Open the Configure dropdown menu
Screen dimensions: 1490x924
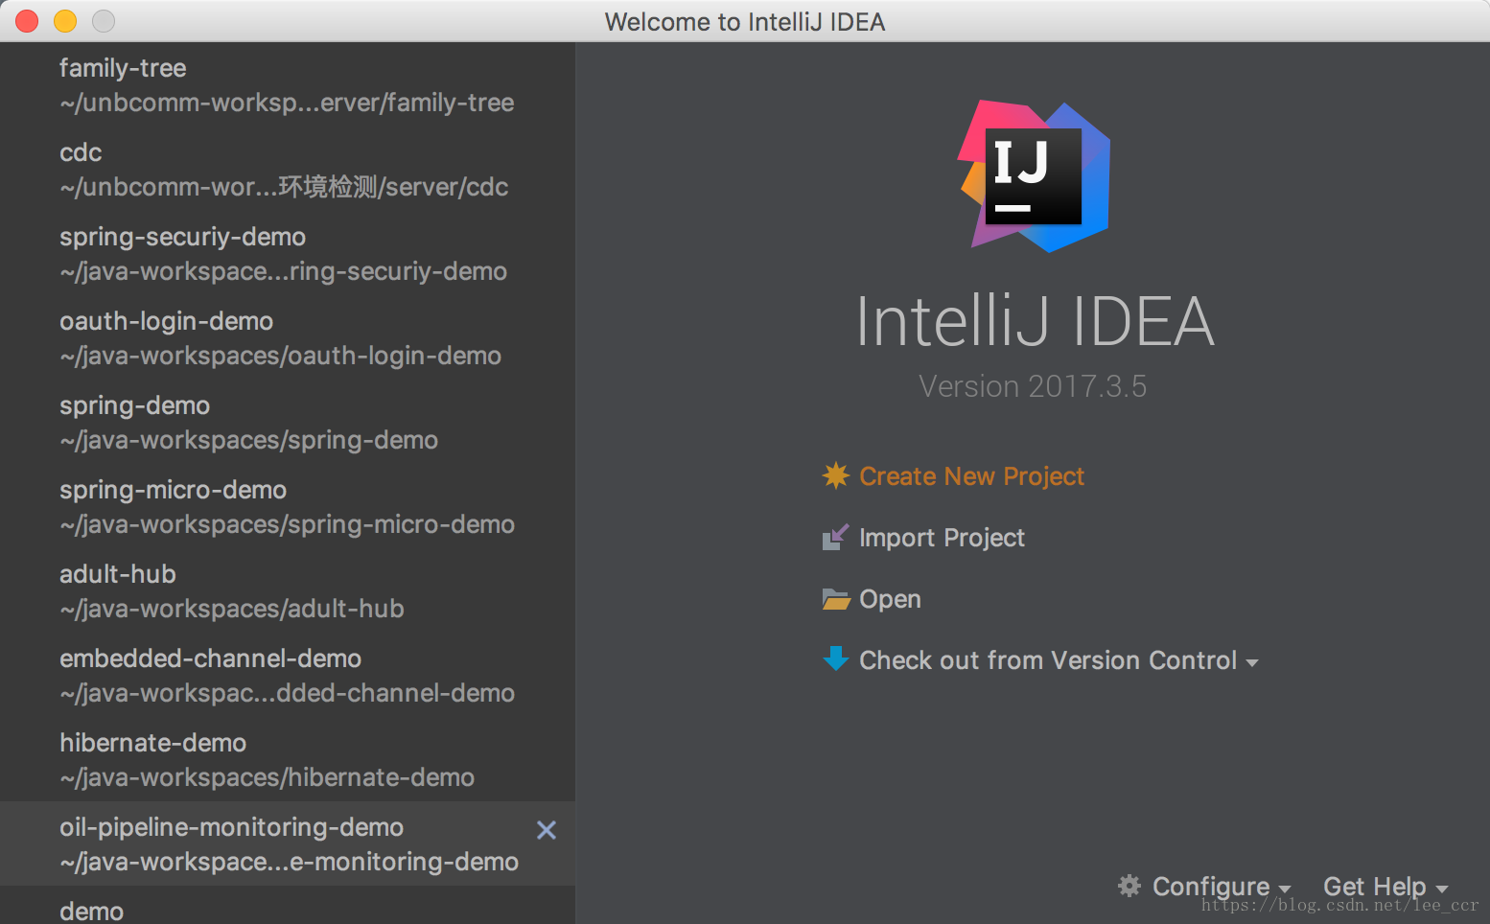coord(1222,887)
